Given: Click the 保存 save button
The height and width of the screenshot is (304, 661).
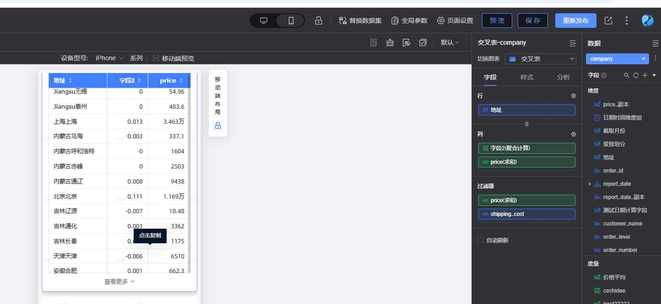Looking at the screenshot, I should click(x=533, y=21).
